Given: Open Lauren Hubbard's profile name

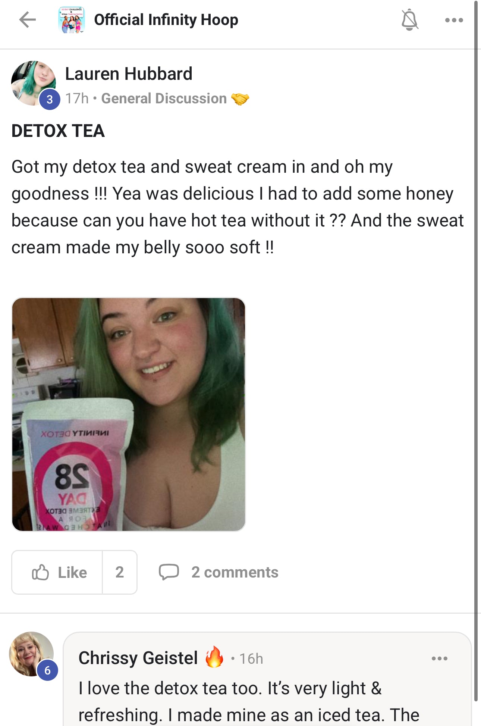Looking at the screenshot, I should [x=129, y=73].
